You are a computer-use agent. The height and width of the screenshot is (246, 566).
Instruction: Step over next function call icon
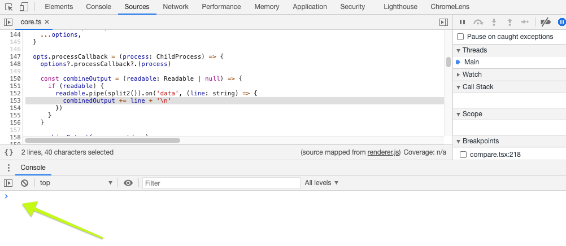coord(478,22)
